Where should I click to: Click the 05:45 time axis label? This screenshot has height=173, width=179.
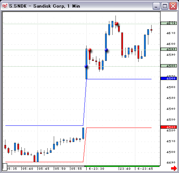44,169
